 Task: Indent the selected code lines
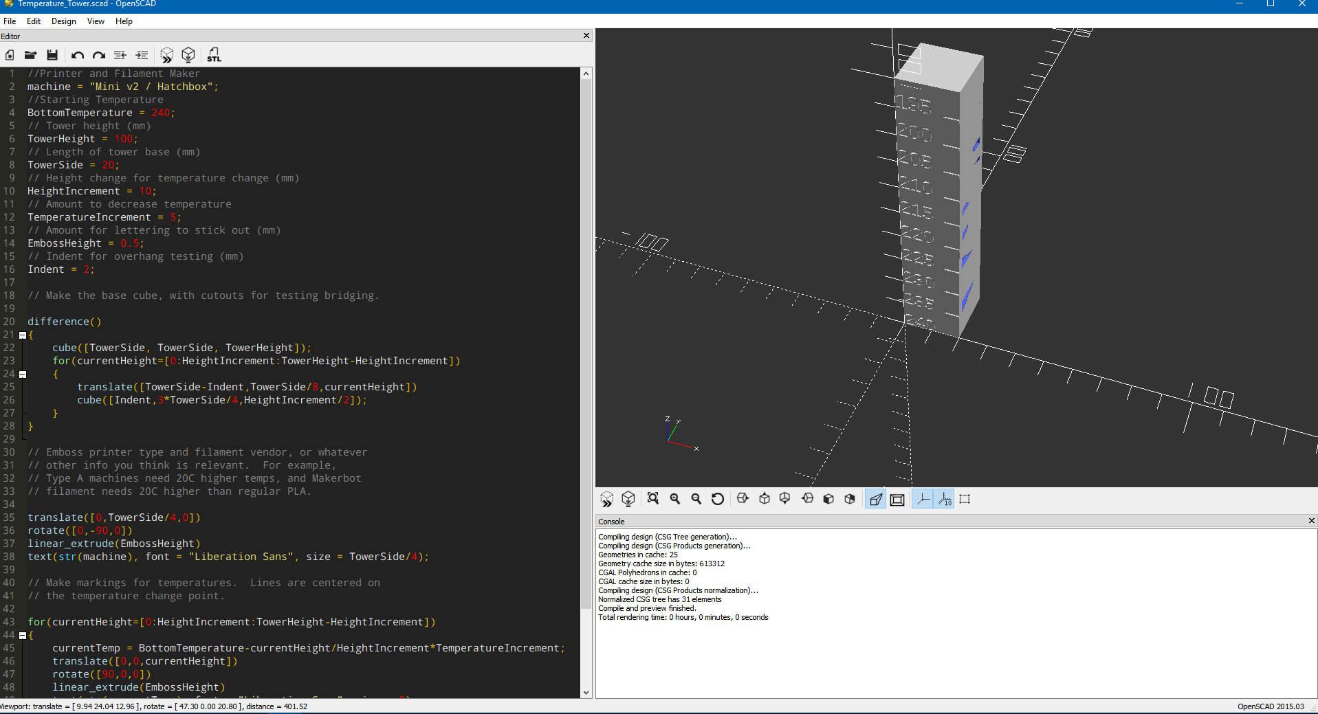[142, 55]
